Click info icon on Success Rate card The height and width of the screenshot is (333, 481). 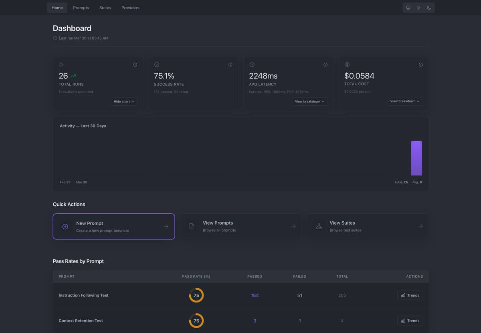point(230,64)
